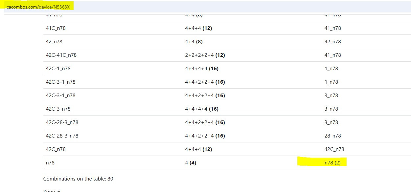This screenshot has width=411, height=192.
Task: Click 4+4+4 (12) in the 42C_n78 row
Action: (198, 149)
